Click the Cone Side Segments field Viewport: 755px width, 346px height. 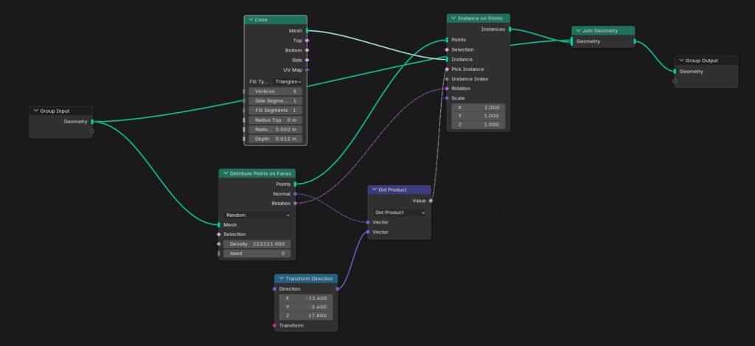click(x=276, y=101)
